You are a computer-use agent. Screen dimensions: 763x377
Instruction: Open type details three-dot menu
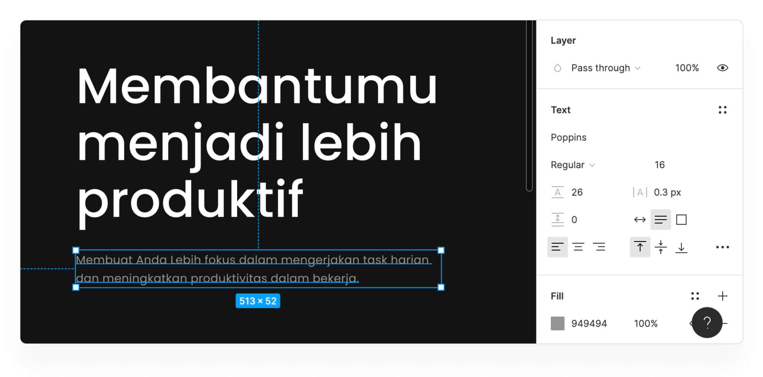click(x=722, y=247)
